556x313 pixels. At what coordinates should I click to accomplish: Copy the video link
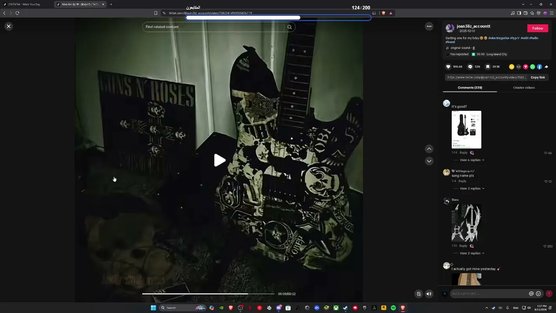(x=538, y=77)
